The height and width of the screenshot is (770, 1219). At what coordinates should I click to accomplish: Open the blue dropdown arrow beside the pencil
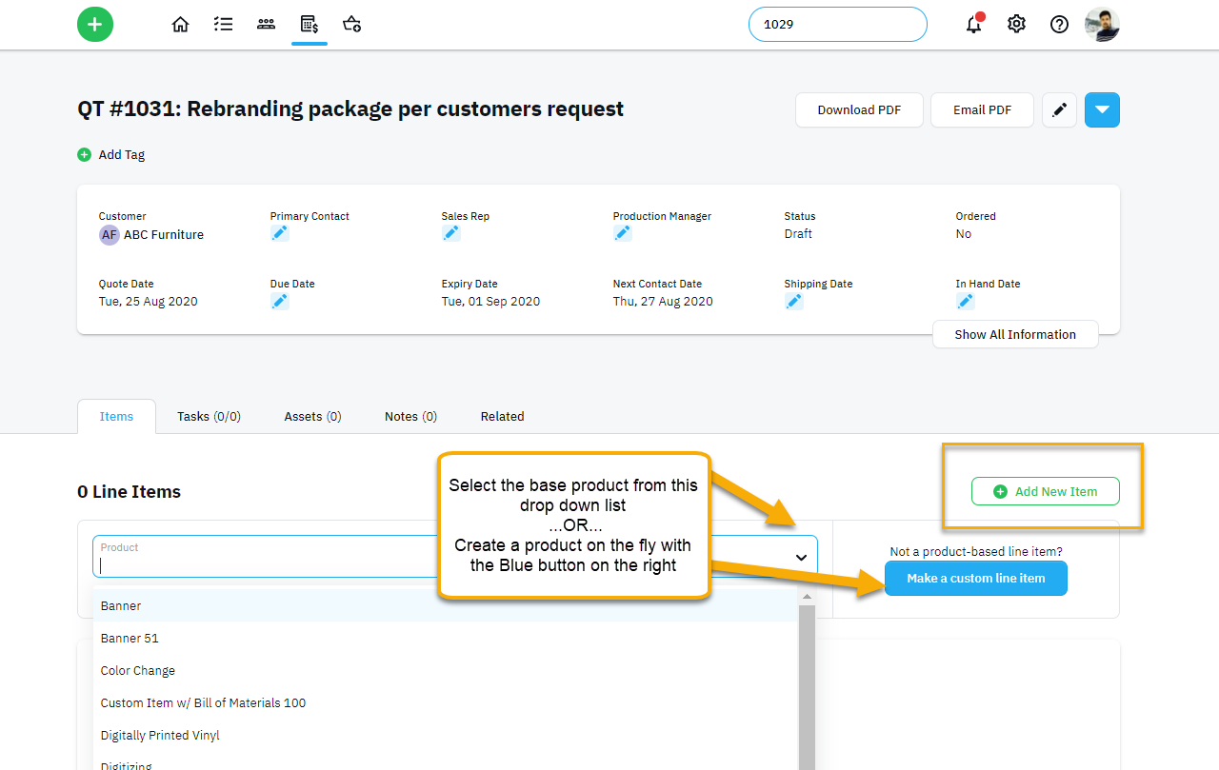tap(1102, 109)
